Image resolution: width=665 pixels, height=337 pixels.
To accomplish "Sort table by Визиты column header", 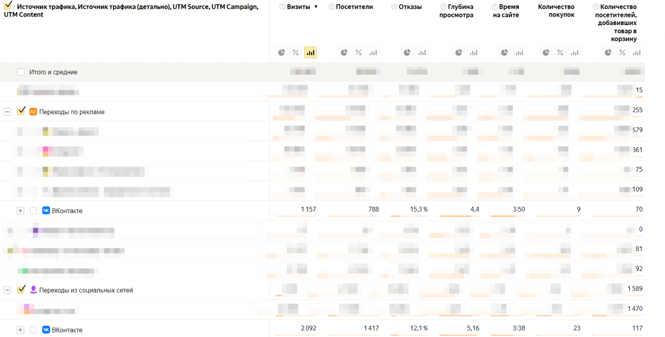I will 298,7.
